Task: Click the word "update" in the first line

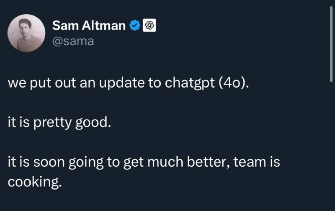Action: pyautogui.click(x=122, y=83)
